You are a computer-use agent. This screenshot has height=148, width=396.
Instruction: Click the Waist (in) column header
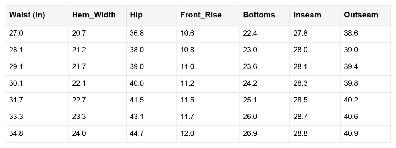tap(37, 16)
